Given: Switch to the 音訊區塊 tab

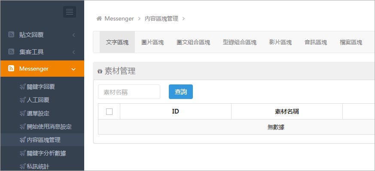Looking at the screenshot, I should click(x=316, y=42).
